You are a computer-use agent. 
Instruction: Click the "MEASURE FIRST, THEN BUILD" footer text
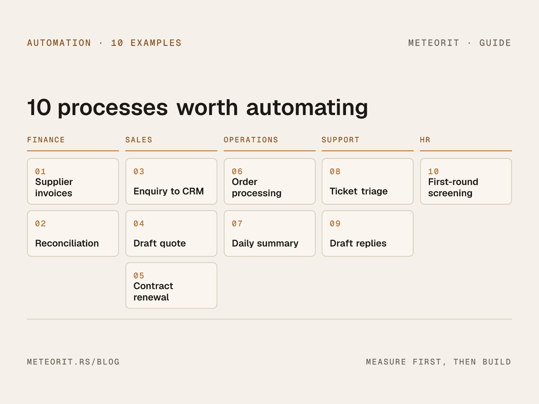439,362
